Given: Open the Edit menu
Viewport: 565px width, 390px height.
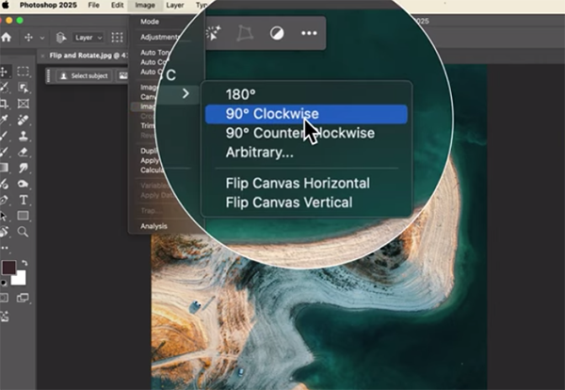Looking at the screenshot, I should [x=118, y=5].
